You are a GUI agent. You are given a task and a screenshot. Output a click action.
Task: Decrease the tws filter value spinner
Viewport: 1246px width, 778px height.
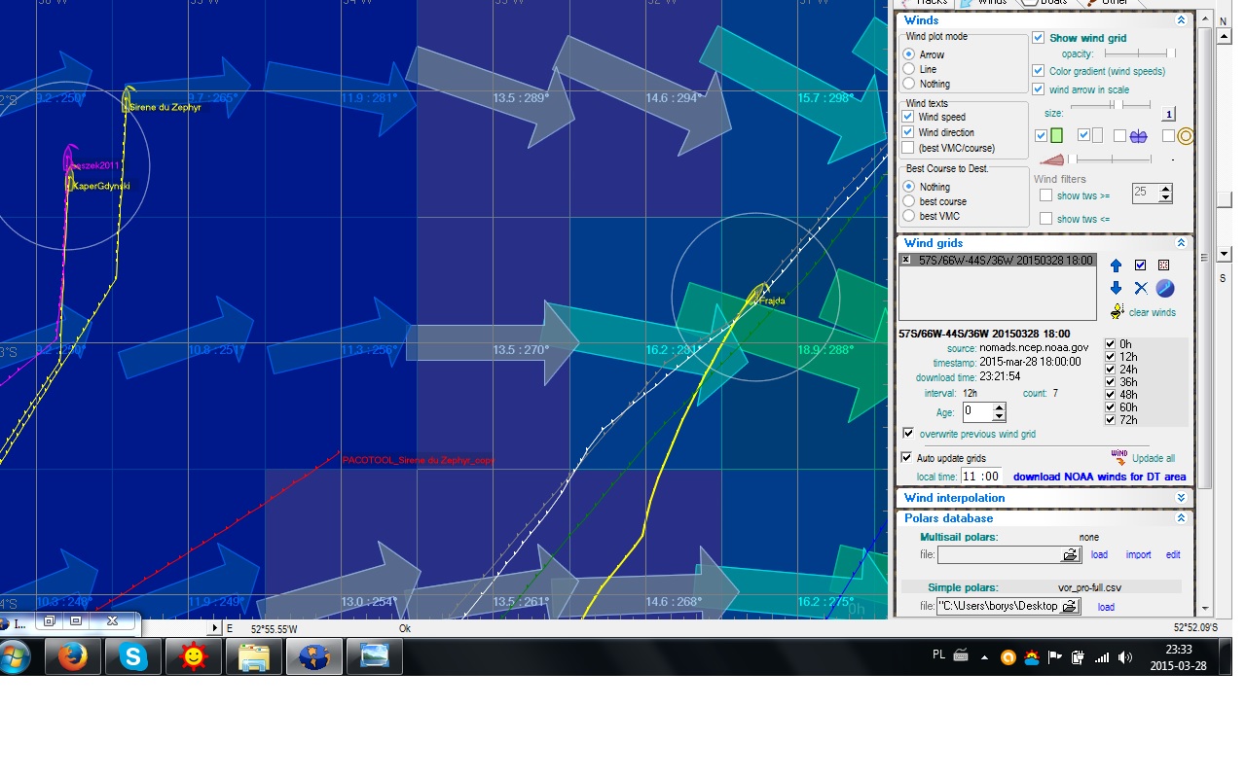point(1166,198)
